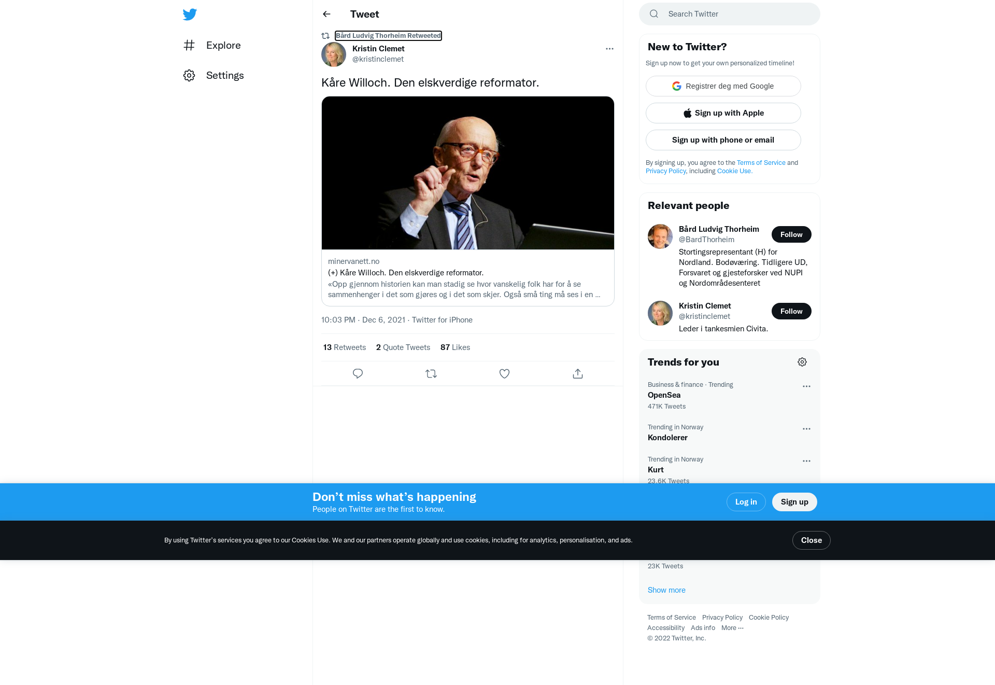Reply to tweet via speech bubble icon

(x=358, y=373)
